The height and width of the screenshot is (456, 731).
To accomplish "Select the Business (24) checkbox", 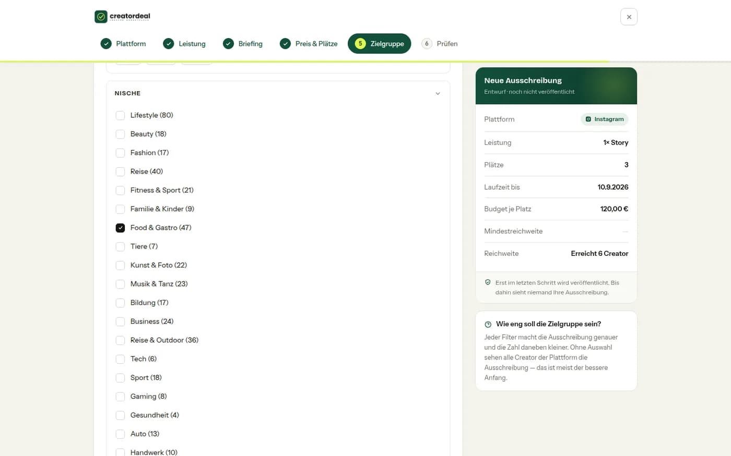I will pyautogui.click(x=120, y=322).
